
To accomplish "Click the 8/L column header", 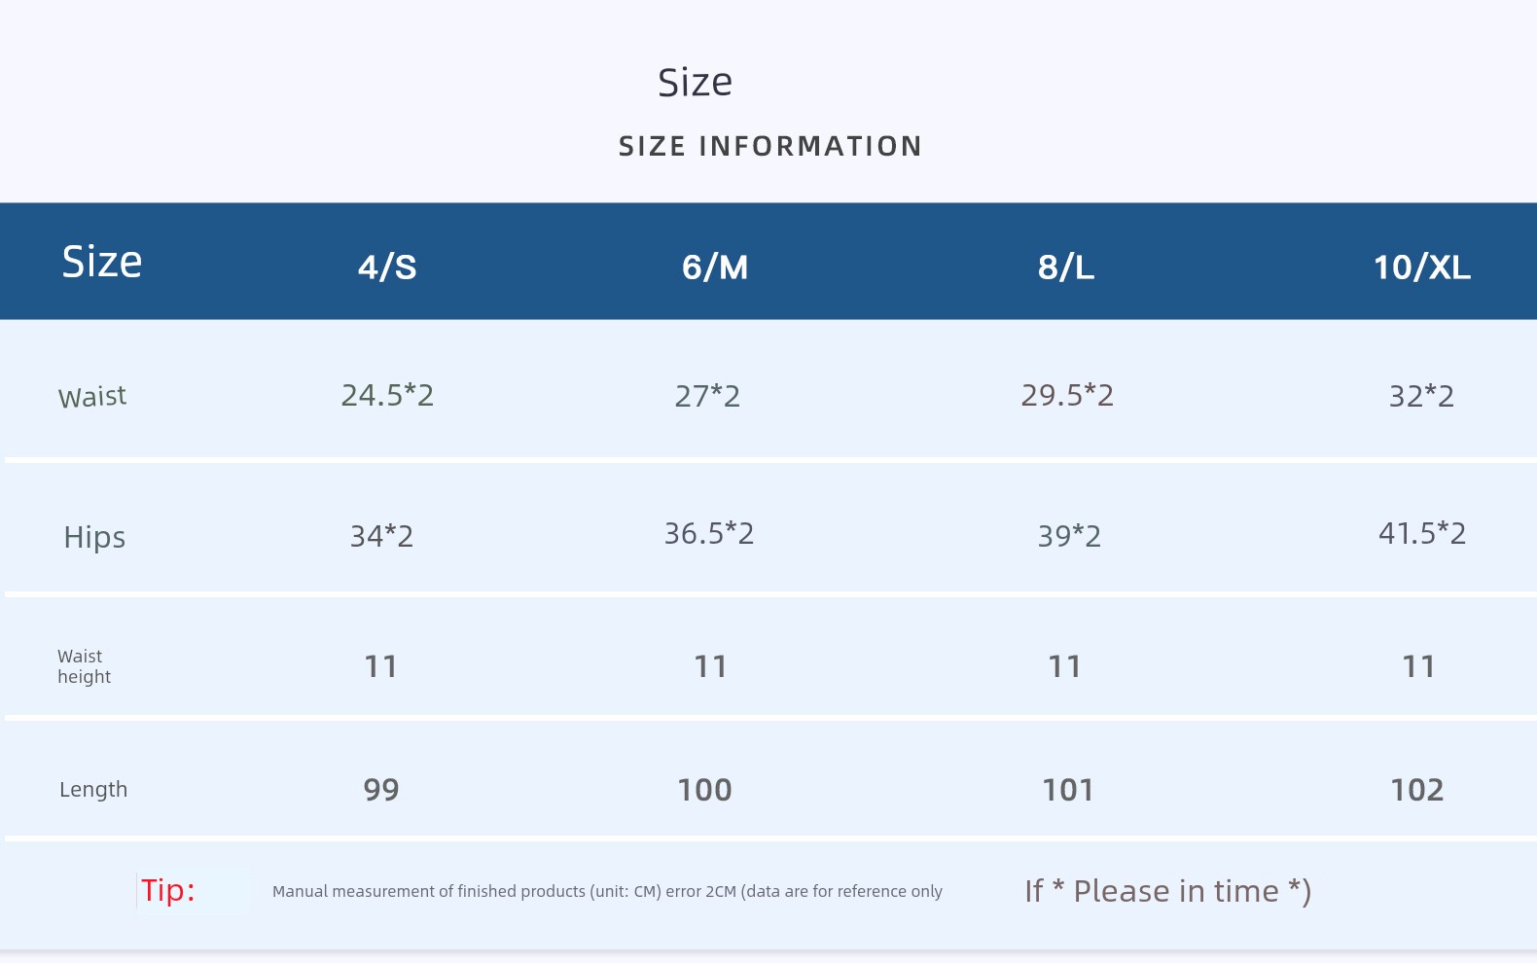I will [1066, 267].
